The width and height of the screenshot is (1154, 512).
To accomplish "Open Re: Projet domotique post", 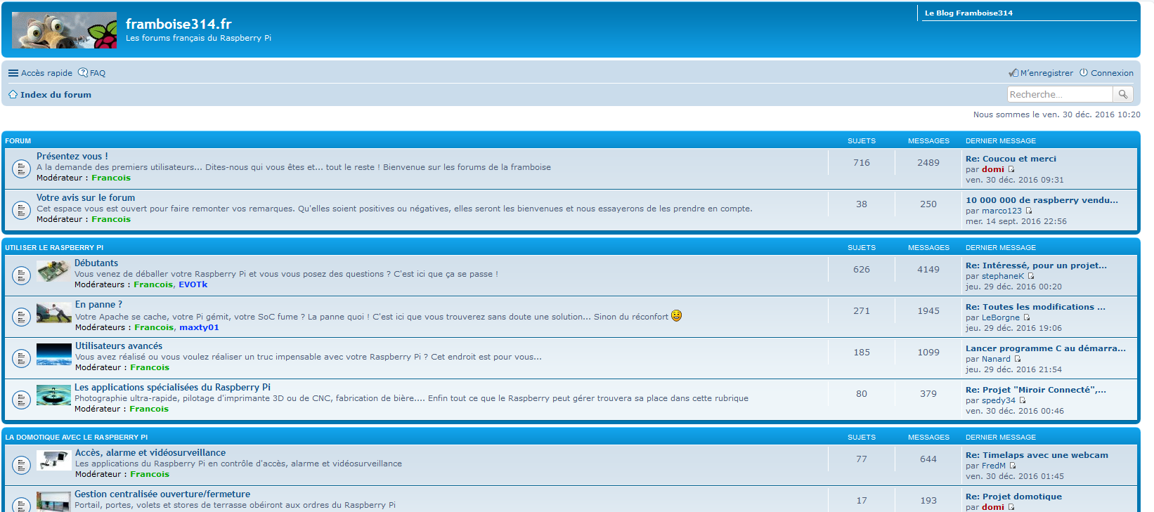I will (x=1013, y=497).
